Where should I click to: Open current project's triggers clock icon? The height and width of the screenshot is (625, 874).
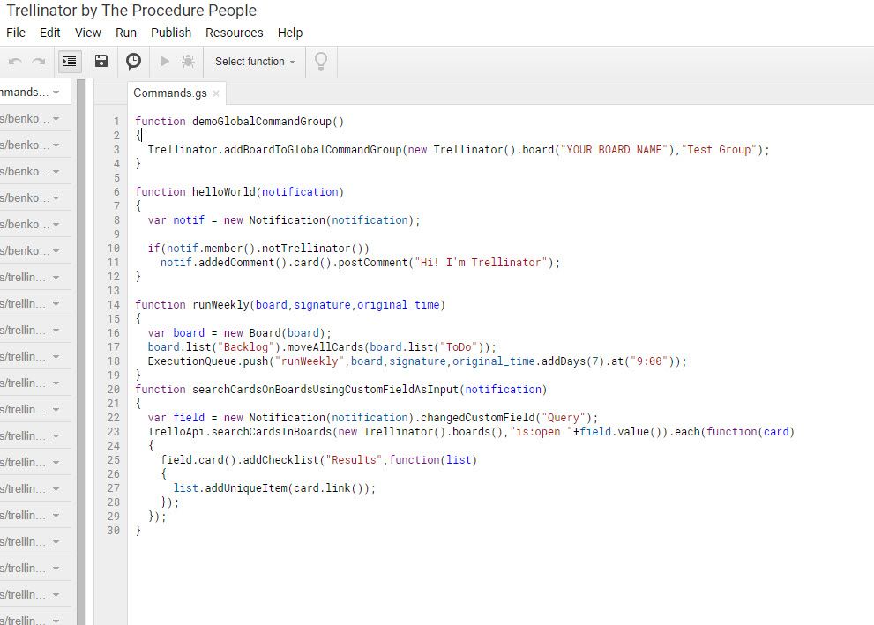133,62
